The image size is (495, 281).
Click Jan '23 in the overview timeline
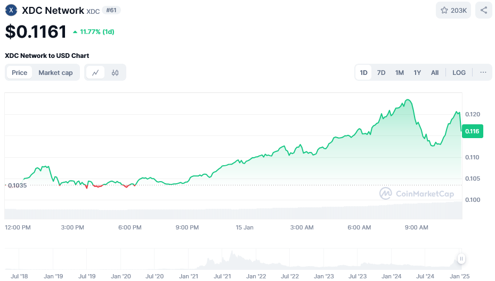point(324,276)
